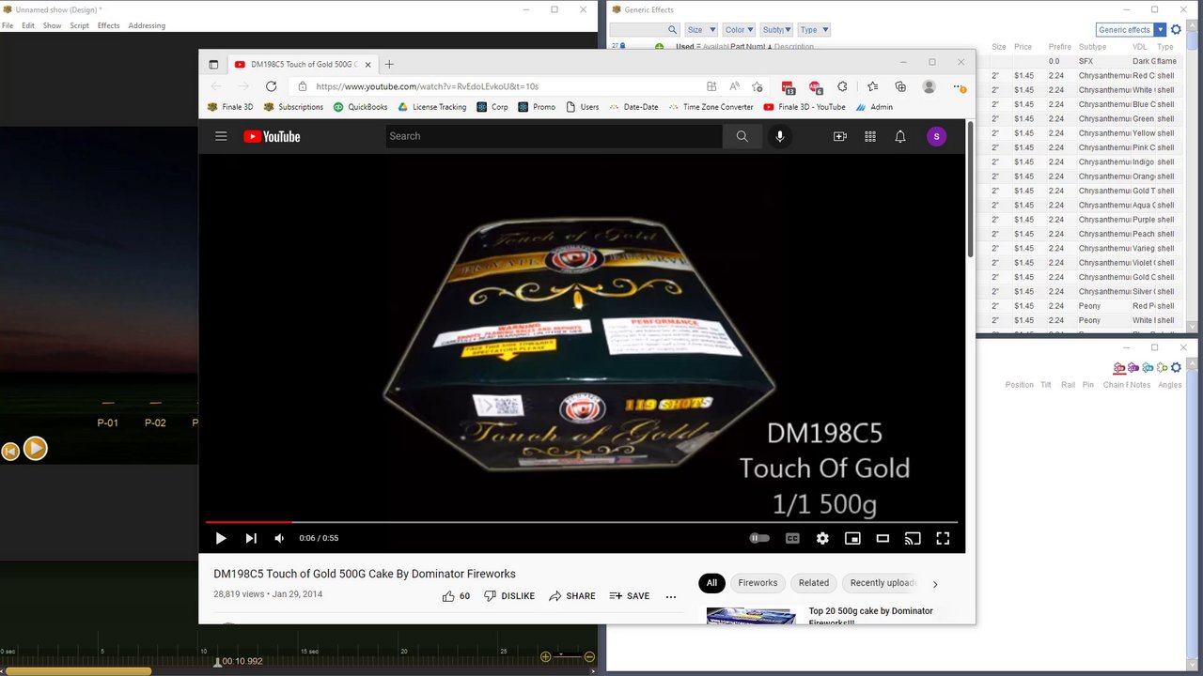Open Color filter dropdown in Generic Effects
The width and height of the screenshot is (1203, 676).
click(x=739, y=30)
